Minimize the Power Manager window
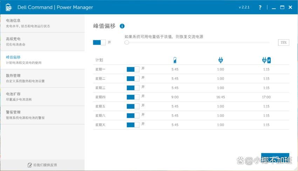Viewport: 298px width, 171px height. pos(274,8)
